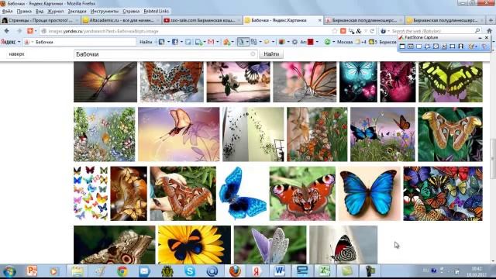Clear the Бабочки page search field

coord(253,54)
